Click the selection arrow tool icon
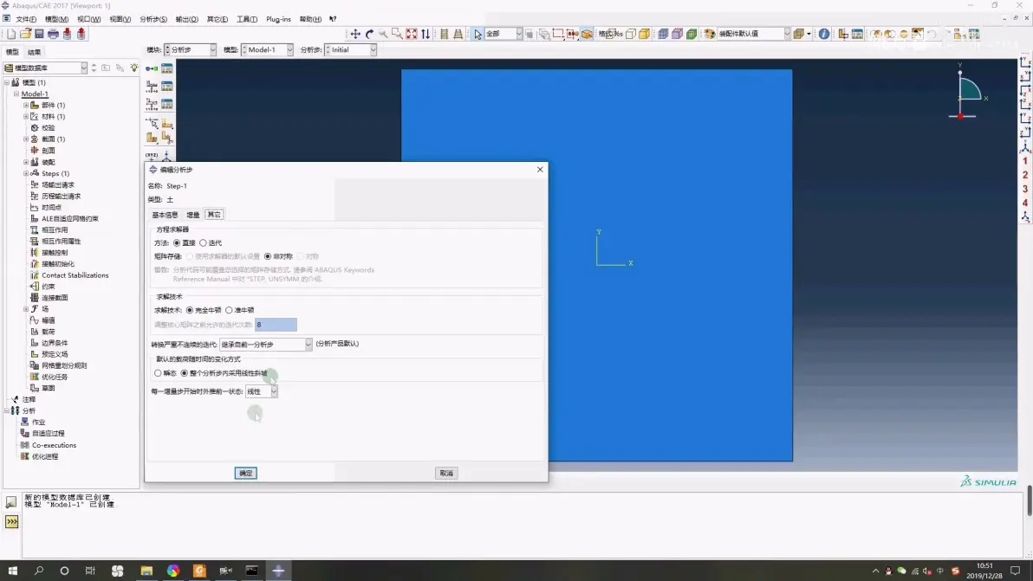 [x=478, y=34]
